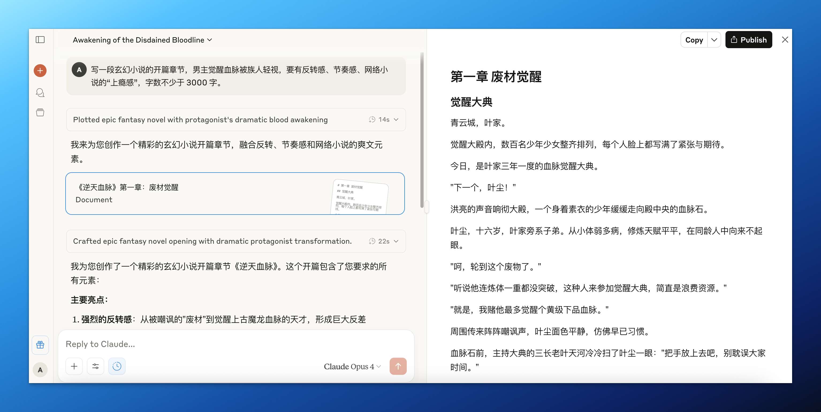
Task: Click the chat scrollbar
Action: 422,131
